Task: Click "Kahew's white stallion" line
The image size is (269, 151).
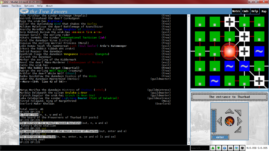Action: tap(38, 126)
